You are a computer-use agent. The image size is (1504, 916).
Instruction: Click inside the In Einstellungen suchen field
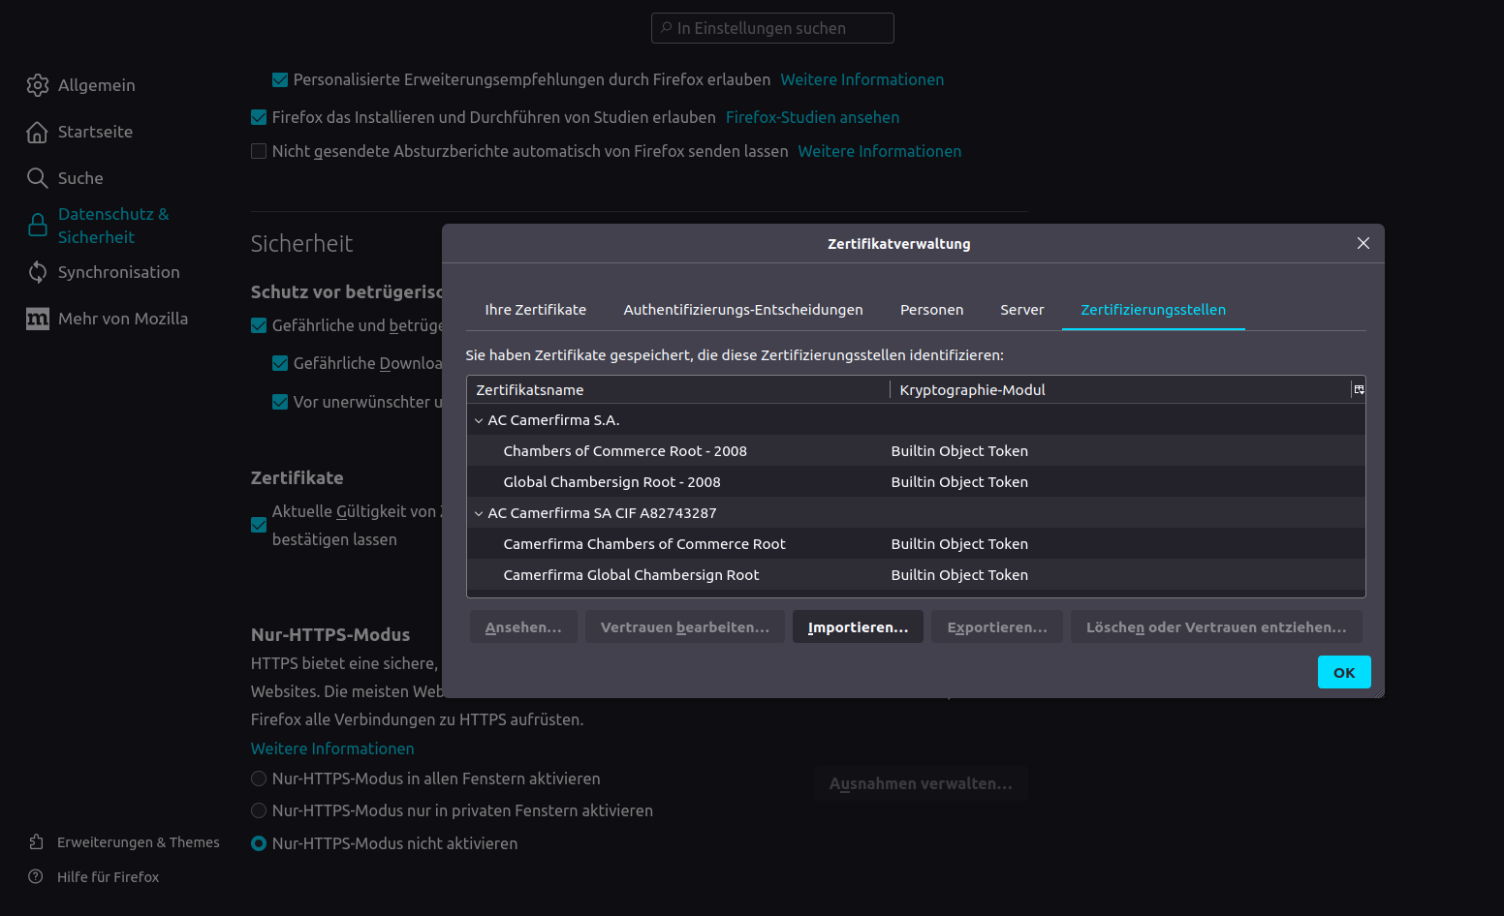[772, 27]
